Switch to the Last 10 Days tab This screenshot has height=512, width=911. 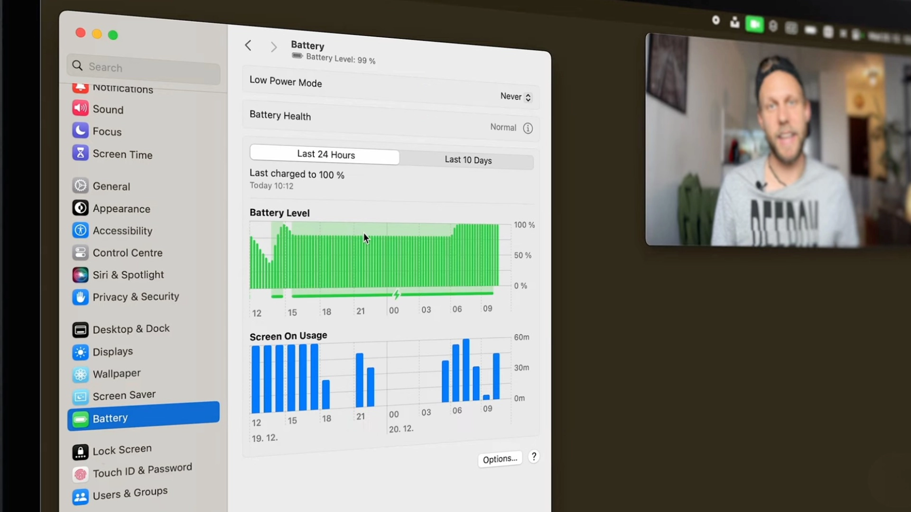[468, 160]
